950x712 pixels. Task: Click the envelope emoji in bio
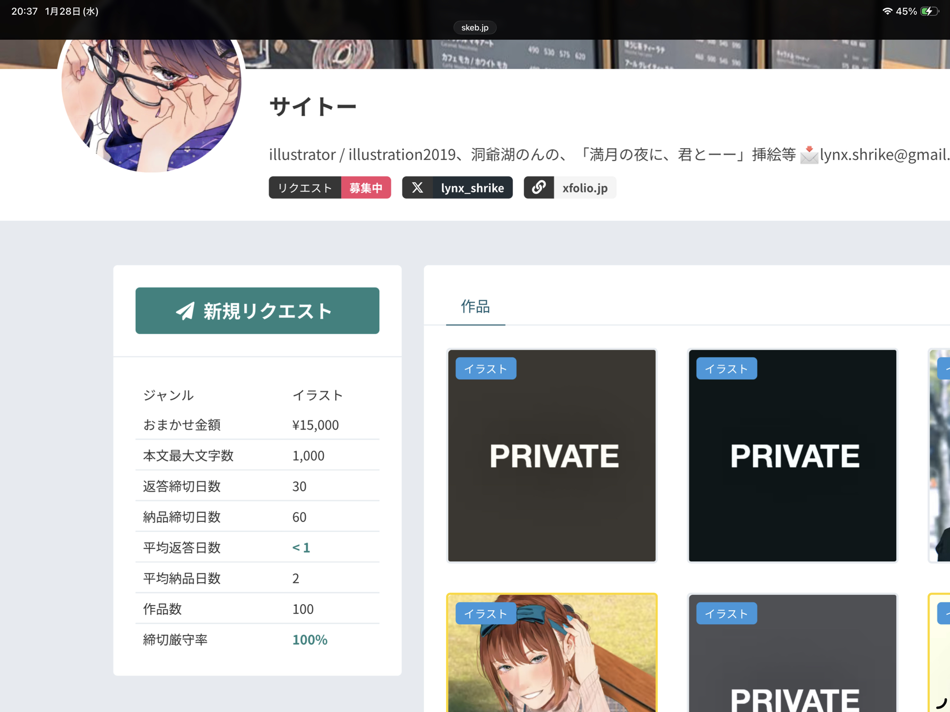click(x=809, y=155)
